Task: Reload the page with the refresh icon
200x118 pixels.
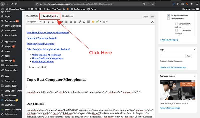Action: click(12, 4)
